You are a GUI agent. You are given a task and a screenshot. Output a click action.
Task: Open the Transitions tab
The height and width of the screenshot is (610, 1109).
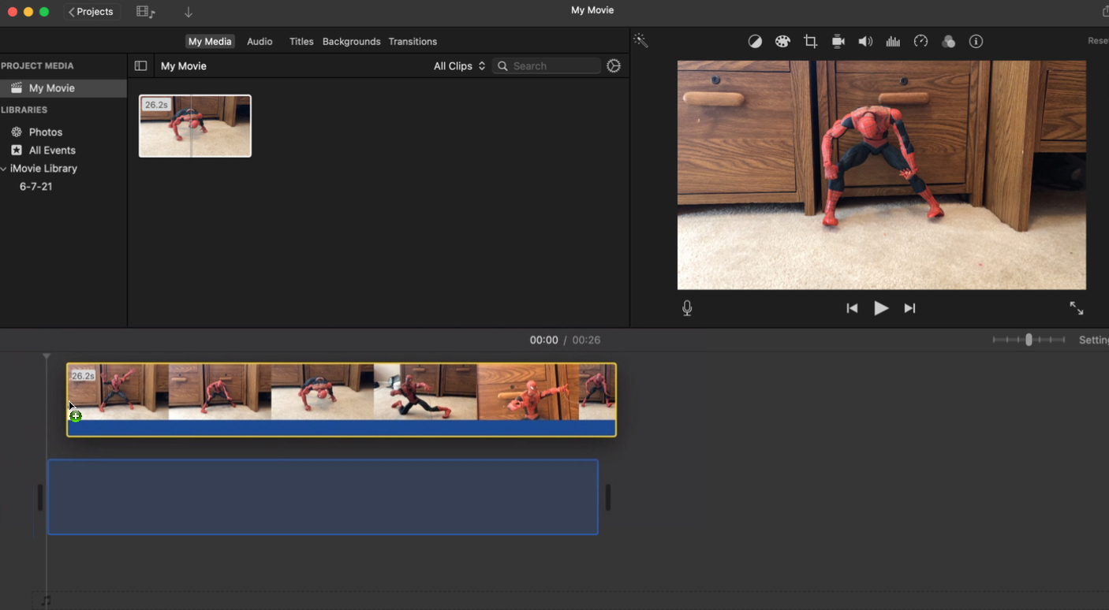[x=413, y=42]
